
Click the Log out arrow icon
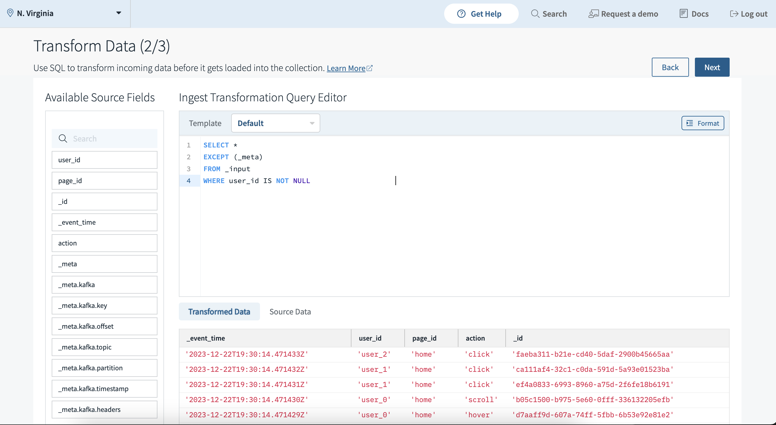[734, 14]
